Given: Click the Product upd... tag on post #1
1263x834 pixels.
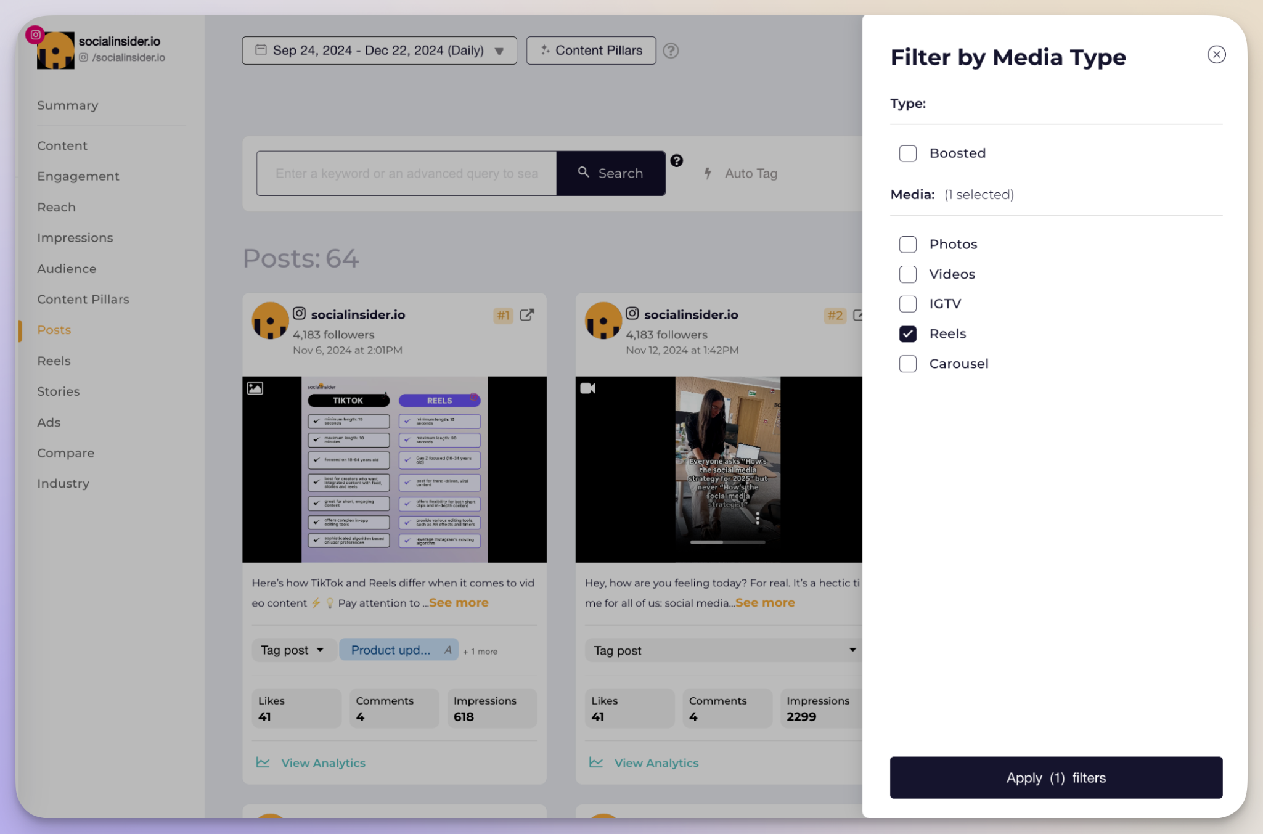Looking at the screenshot, I should pos(399,650).
